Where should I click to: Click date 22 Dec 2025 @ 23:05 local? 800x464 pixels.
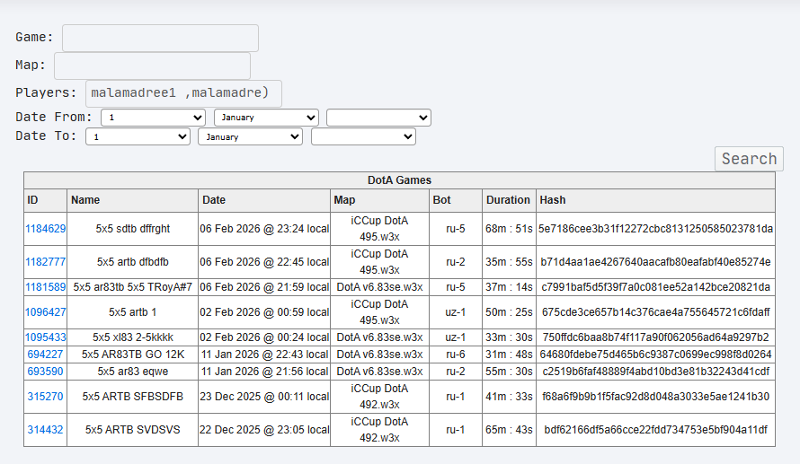click(264, 430)
